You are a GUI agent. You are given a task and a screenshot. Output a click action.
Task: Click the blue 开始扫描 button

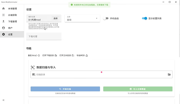point(65,89)
